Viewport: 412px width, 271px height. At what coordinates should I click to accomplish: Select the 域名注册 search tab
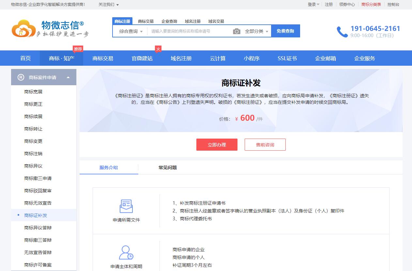pos(192,21)
